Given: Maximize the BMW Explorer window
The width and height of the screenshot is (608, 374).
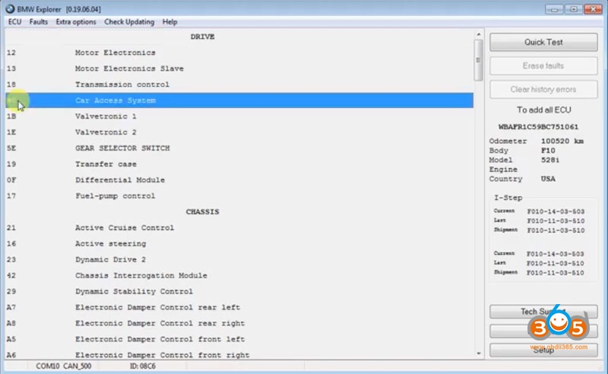Looking at the screenshot, I should click(x=574, y=9).
